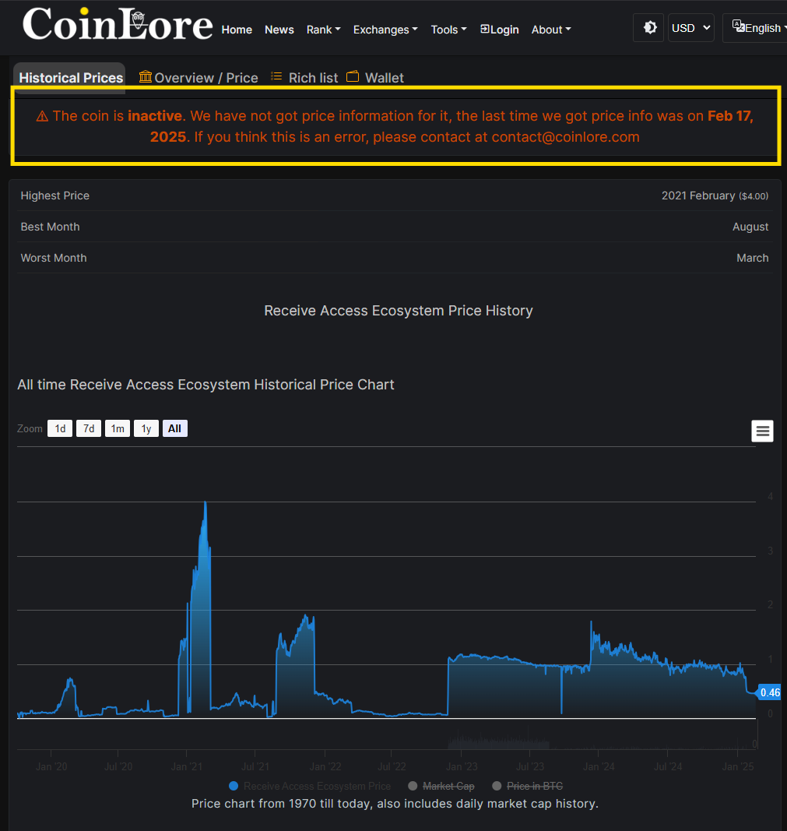
Task: Click the Jan '21 axis label
Action: click(186, 766)
